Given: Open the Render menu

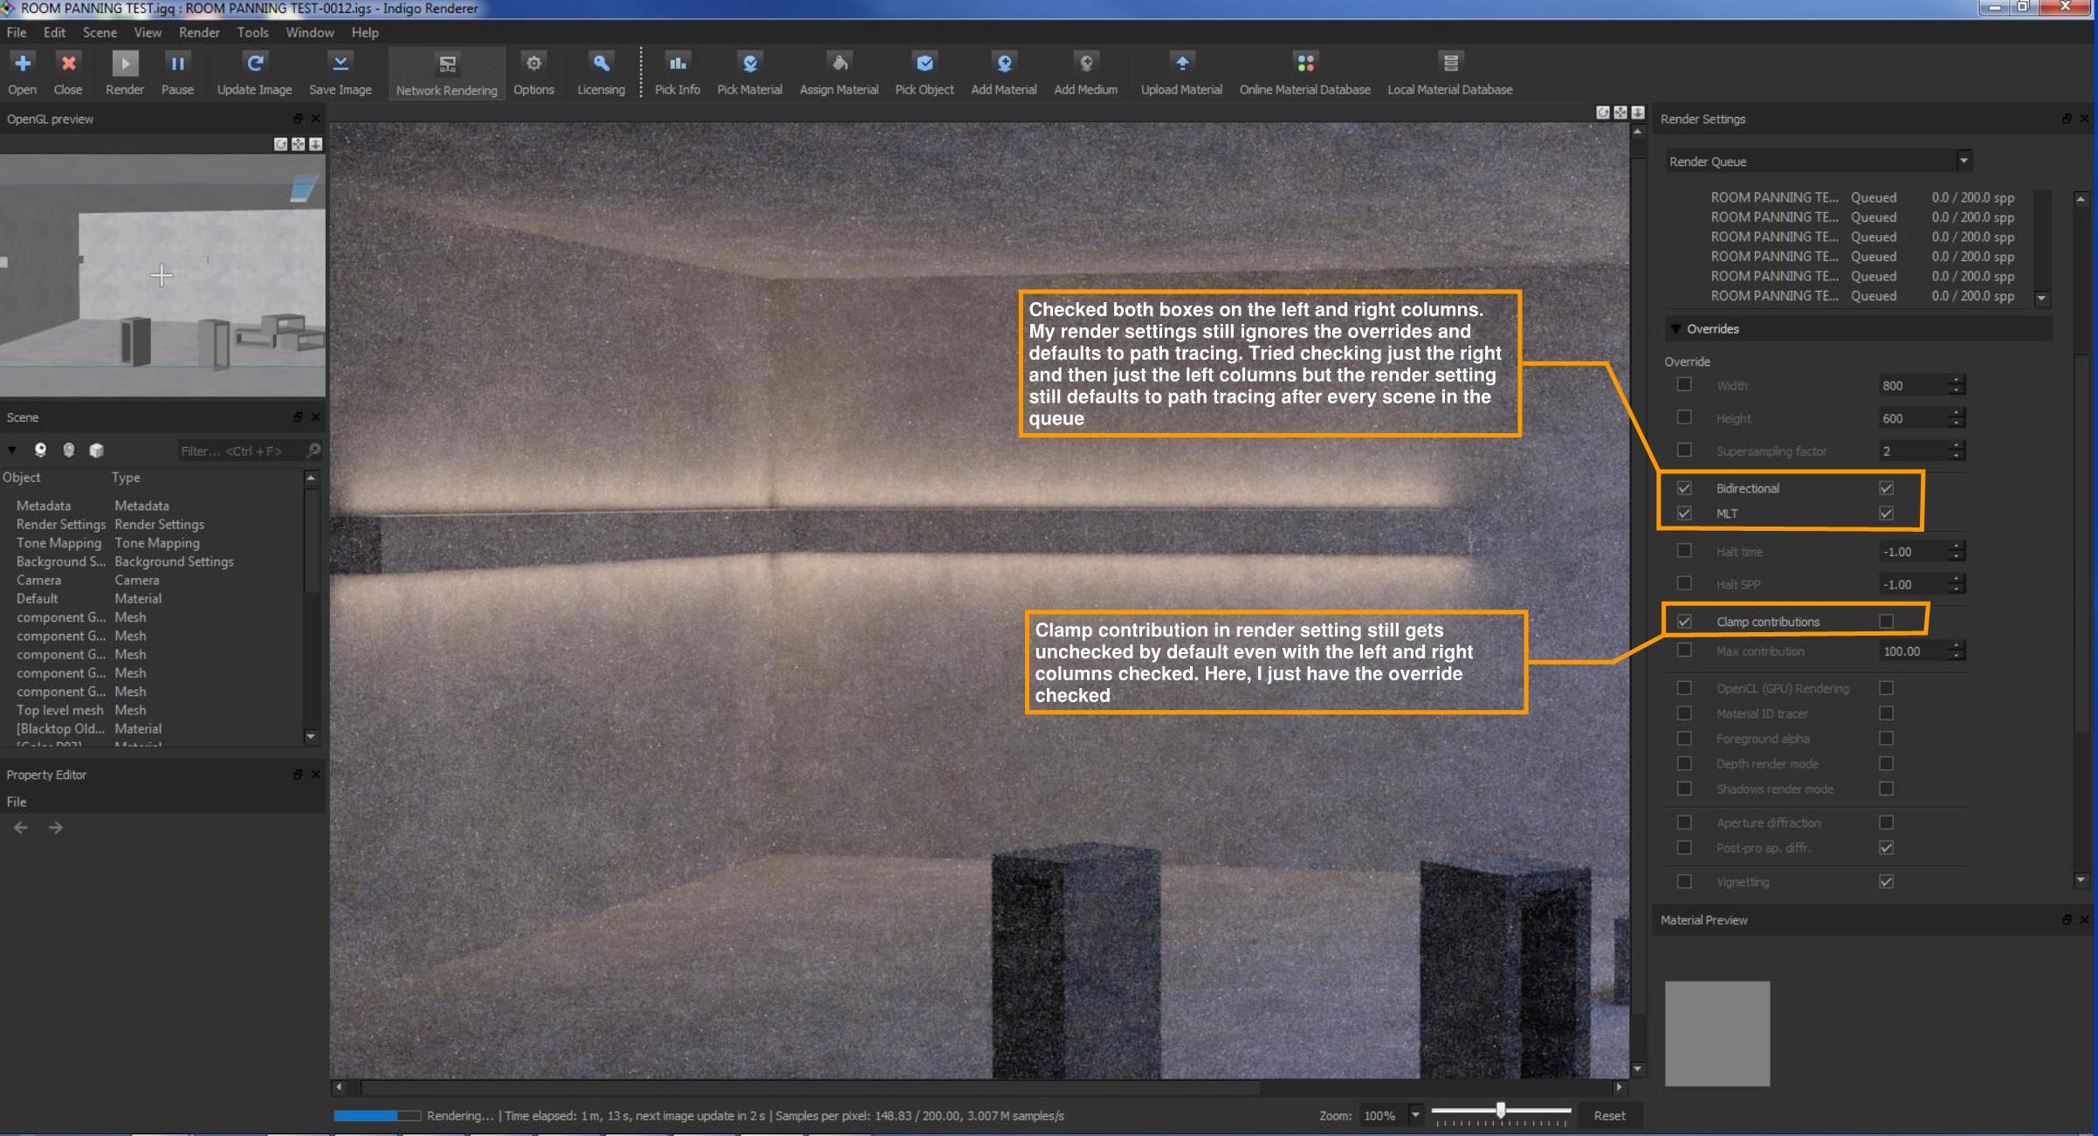Looking at the screenshot, I should pos(199,32).
